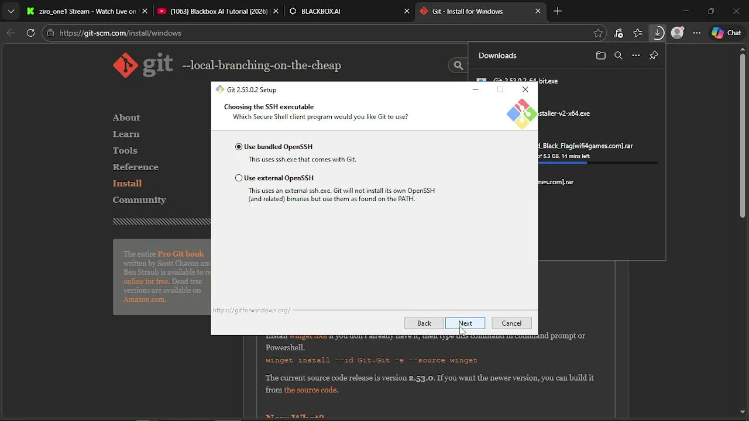
Task: Cancel the Git Setup installer
Action: click(x=511, y=323)
